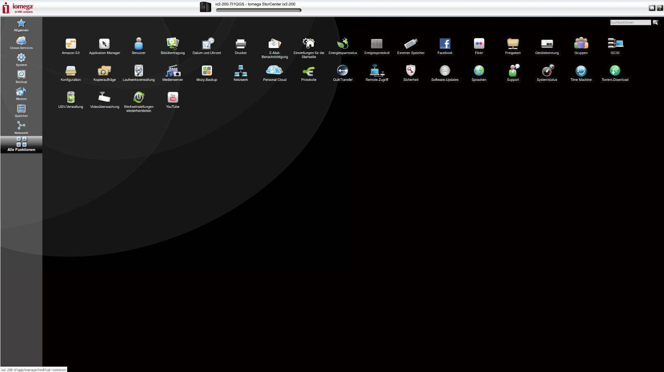
Task: Click the Home button in header
Action: [652, 8]
